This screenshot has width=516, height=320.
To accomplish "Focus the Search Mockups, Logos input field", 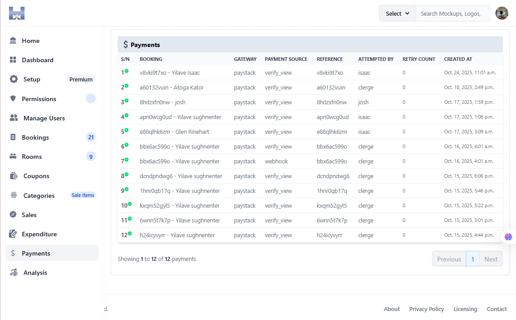I will (x=452, y=13).
